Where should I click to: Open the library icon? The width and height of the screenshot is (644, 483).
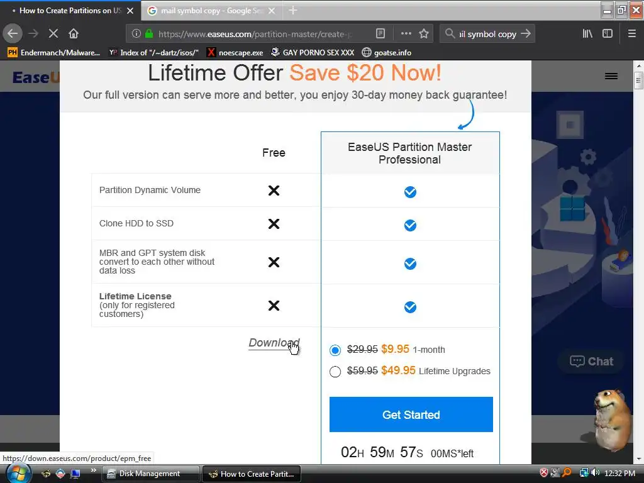[587, 33]
